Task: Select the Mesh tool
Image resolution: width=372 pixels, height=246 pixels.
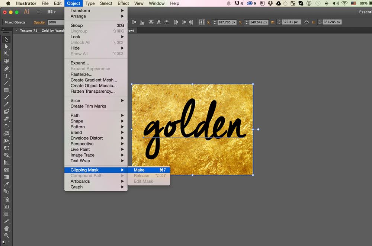Action: (x=6, y=170)
